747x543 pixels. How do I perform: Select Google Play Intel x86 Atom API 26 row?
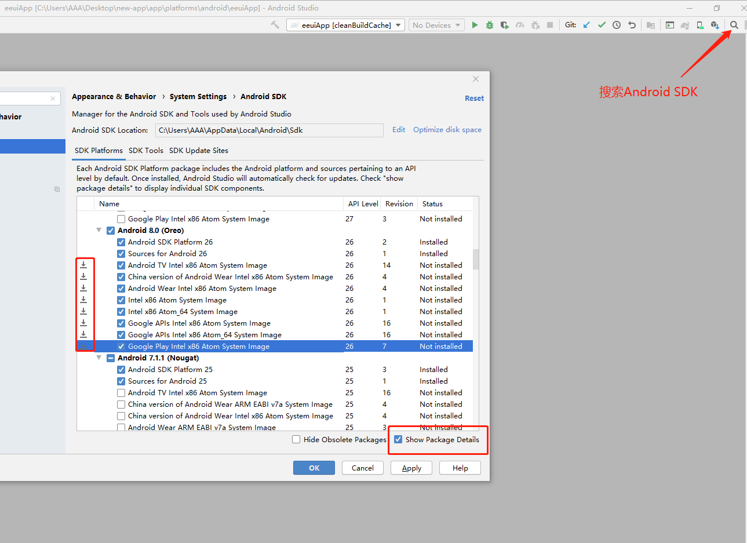pyautogui.click(x=275, y=346)
